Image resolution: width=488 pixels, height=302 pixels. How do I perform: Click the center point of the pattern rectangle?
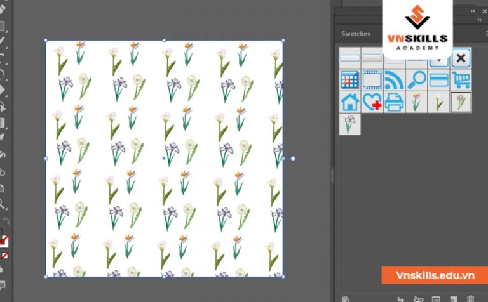[x=164, y=158]
